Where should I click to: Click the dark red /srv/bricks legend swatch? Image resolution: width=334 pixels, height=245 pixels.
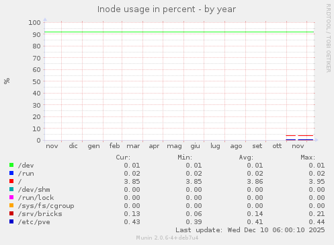11,213
